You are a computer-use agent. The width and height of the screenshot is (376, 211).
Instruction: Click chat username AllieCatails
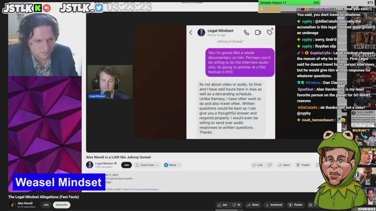point(307,108)
